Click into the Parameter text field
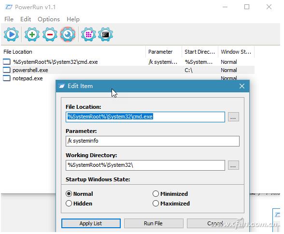 coord(153,141)
